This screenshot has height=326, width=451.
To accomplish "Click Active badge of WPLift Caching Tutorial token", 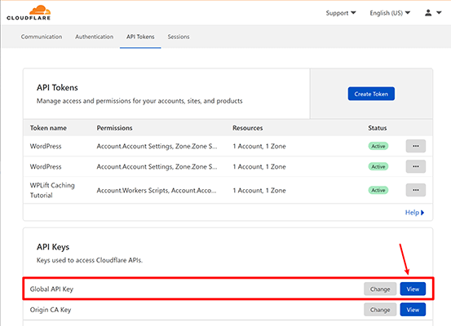I will click(x=378, y=190).
